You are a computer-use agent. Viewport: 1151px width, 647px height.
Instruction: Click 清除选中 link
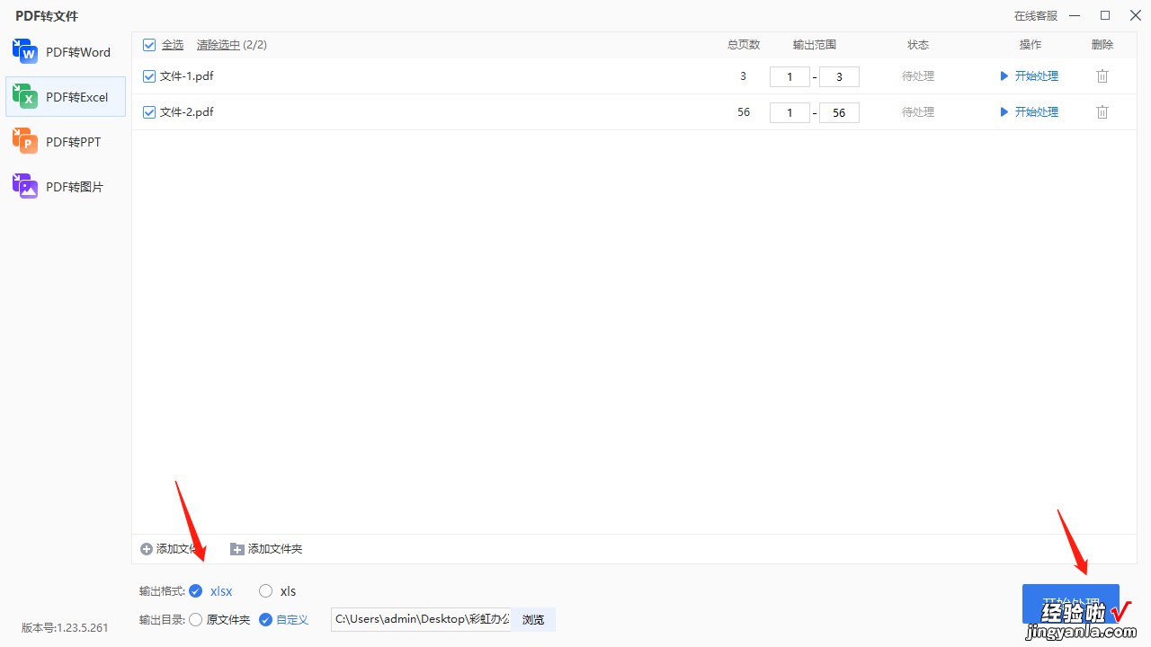219,45
